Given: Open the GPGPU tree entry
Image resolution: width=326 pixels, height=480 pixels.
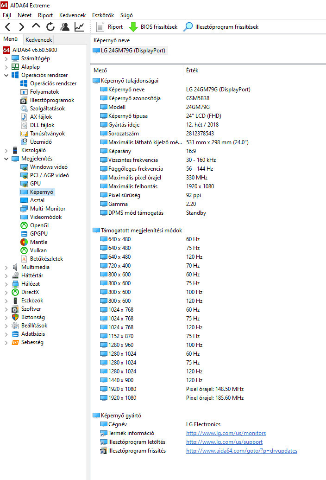Looking at the screenshot, I should 34,234.
